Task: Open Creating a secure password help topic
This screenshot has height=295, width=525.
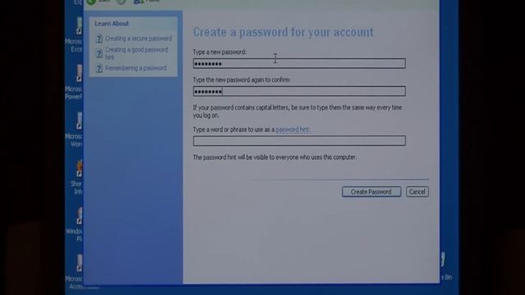Action: [139, 39]
